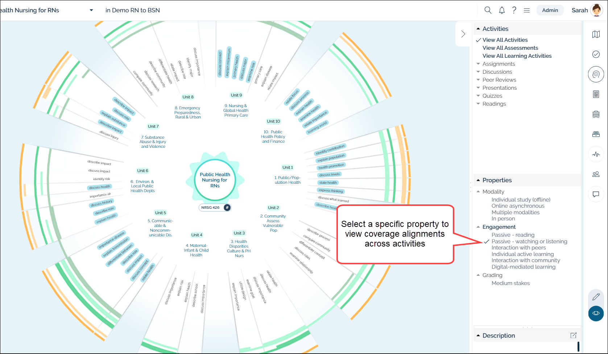Screen dimensions: 608x354
Task: Open search with the magnifier icon
Action: tap(488, 10)
